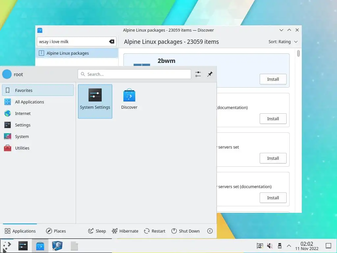Open the All Applications category
Viewport: 337px width, 253px height.
coord(38,102)
